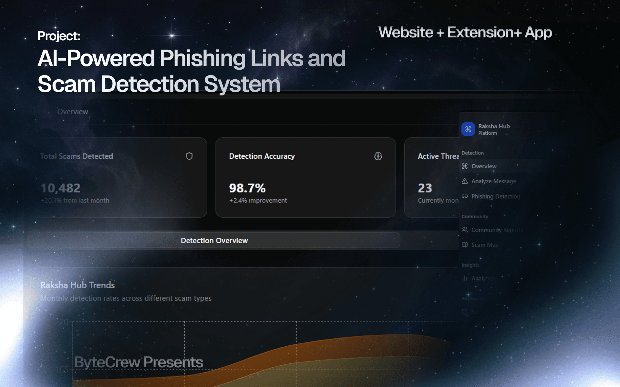Click the chain link icon beside Phishing Detection
Image resolution: width=620 pixels, height=387 pixels.
coord(465,196)
